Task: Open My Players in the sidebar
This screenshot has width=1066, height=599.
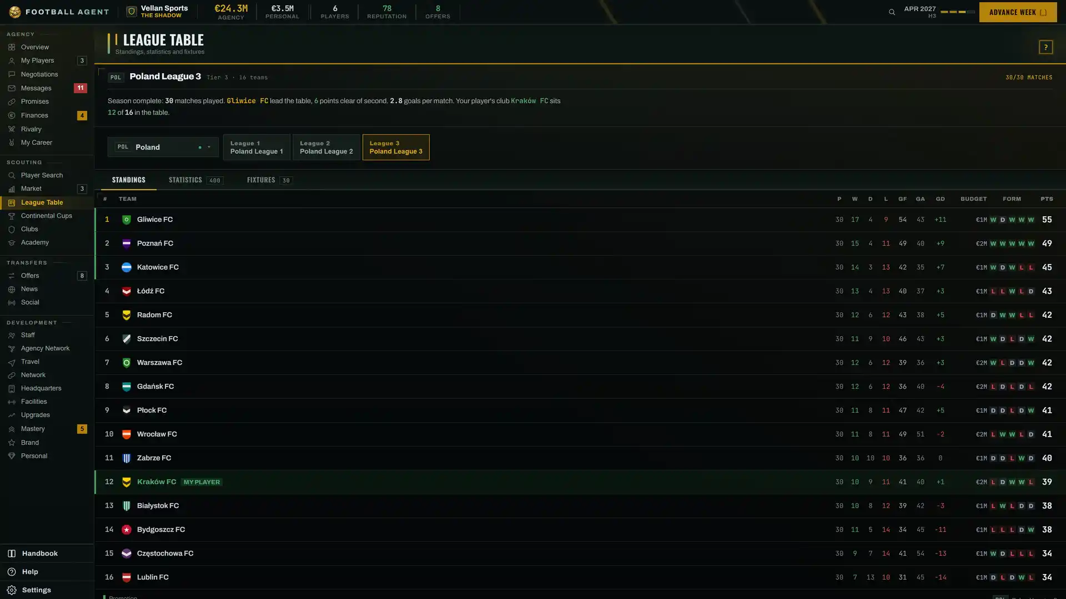Action: pyautogui.click(x=47, y=60)
